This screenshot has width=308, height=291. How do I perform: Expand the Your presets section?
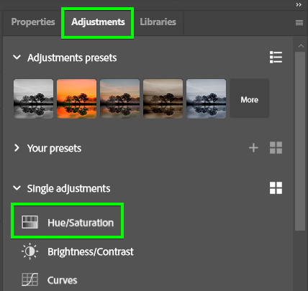pyautogui.click(x=17, y=148)
